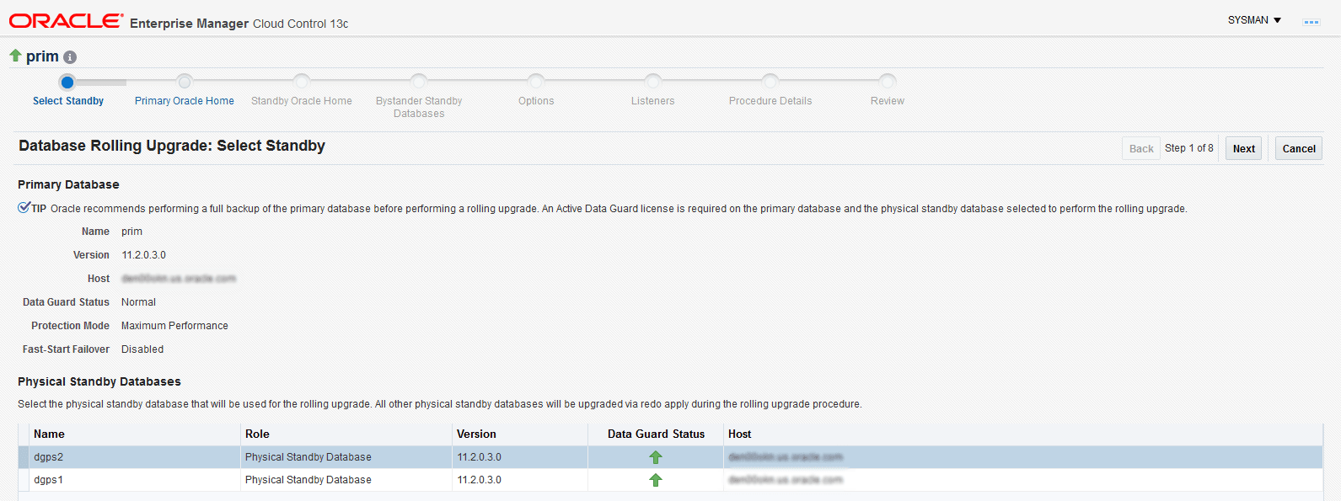This screenshot has width=1341, height=501.
Task: Go to the Primary Oracle Home step link
Action: [185, 101]
